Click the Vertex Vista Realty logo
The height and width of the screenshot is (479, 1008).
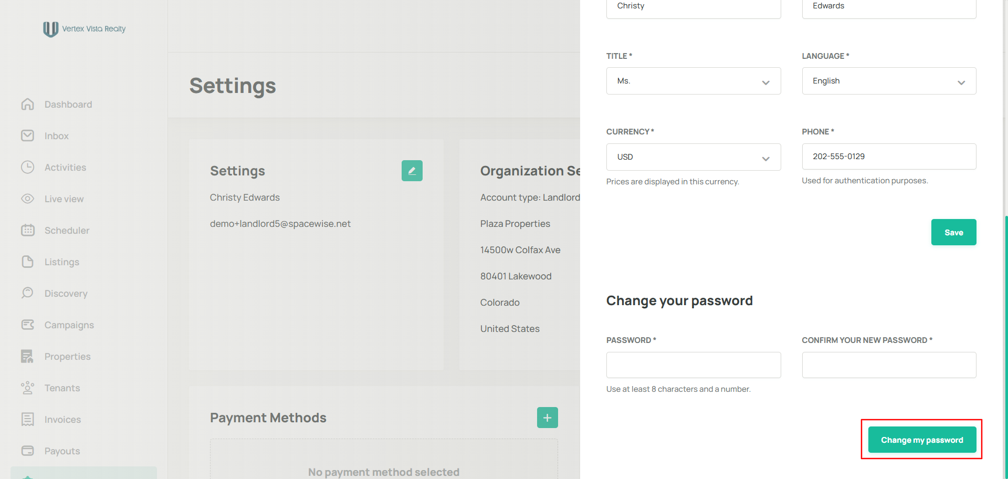click(x=84, y=29)
